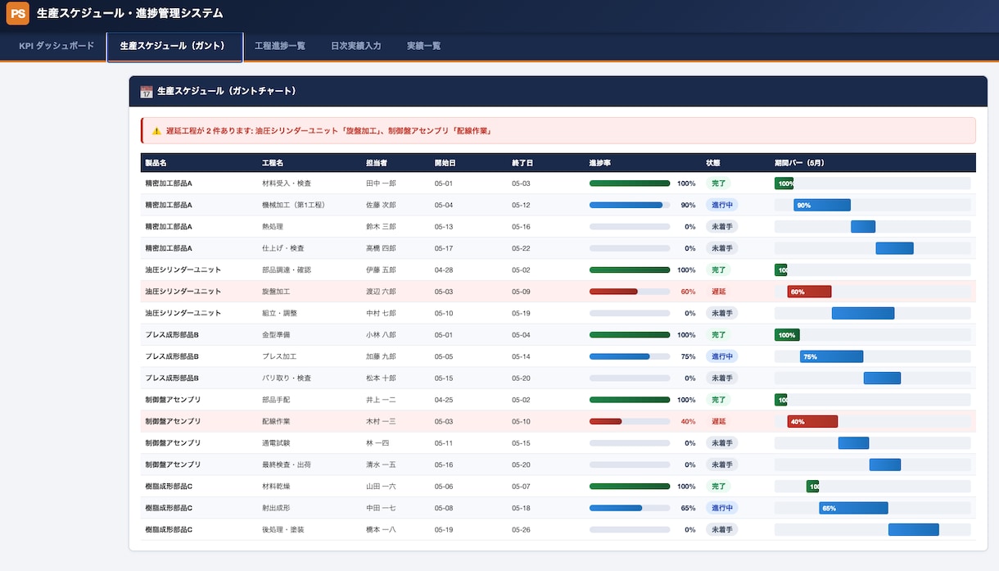Click 油圧シリンダーユニット in 組立・調整 row
The image size is (999, 571).
[x=183, y=313]
